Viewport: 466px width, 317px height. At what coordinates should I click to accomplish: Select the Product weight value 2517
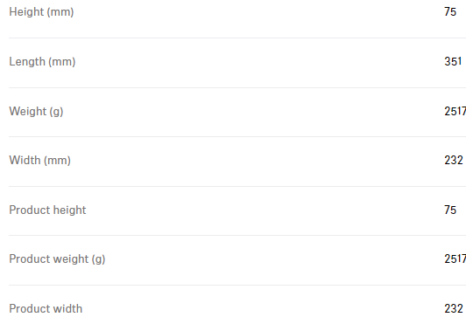click(455, 259)
